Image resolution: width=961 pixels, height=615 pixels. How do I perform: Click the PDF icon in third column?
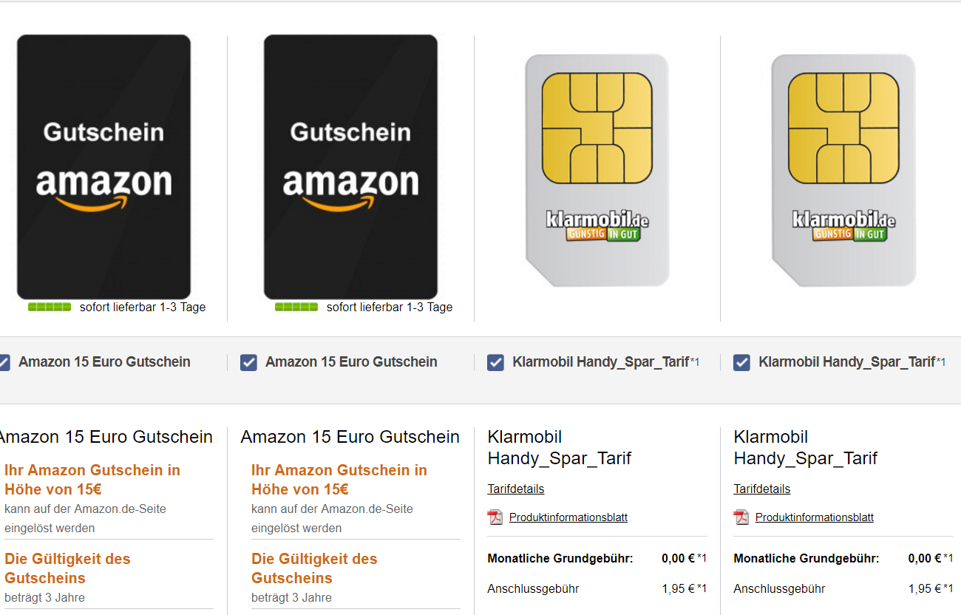click(495, 517)
